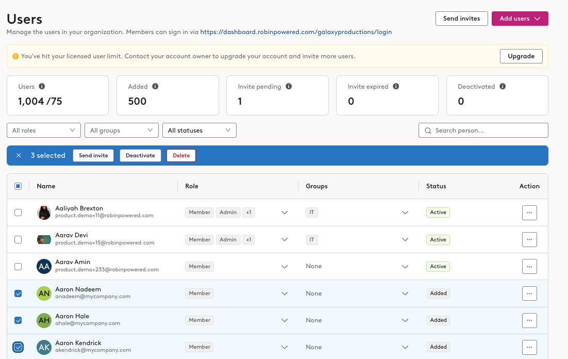Screen dimensions: 568x359
Task: Click the AH avatar for Aaron Hale
Action: point(44,320)
